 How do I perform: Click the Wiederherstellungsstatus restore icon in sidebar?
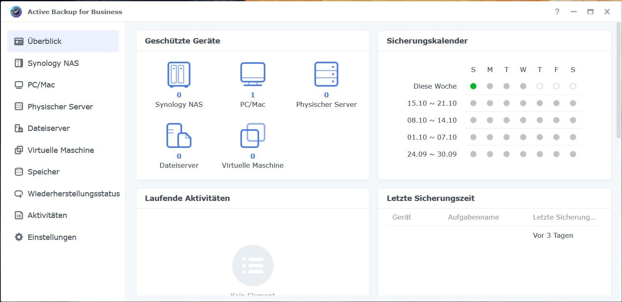[19, 193]
